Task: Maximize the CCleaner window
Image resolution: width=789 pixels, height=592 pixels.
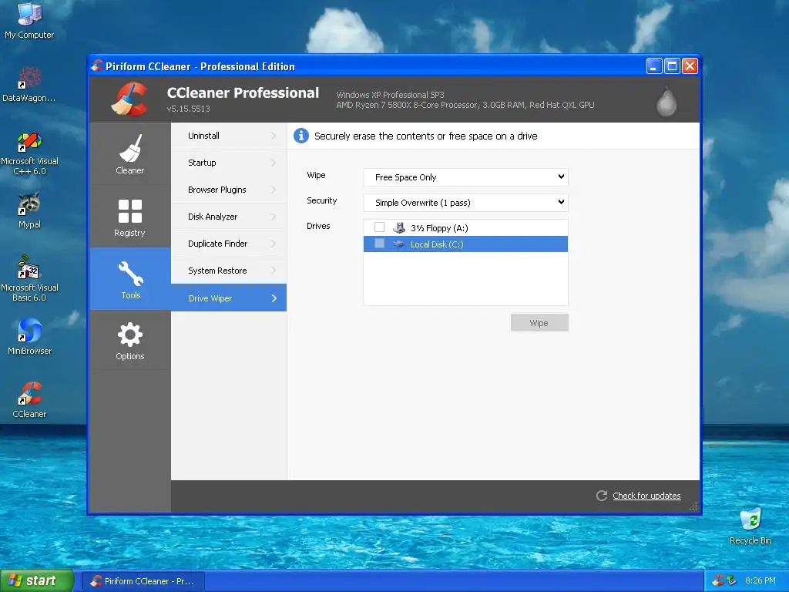Action: (x=672, y=66)
